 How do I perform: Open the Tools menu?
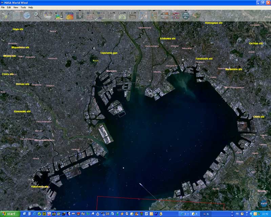coord(23,7)
